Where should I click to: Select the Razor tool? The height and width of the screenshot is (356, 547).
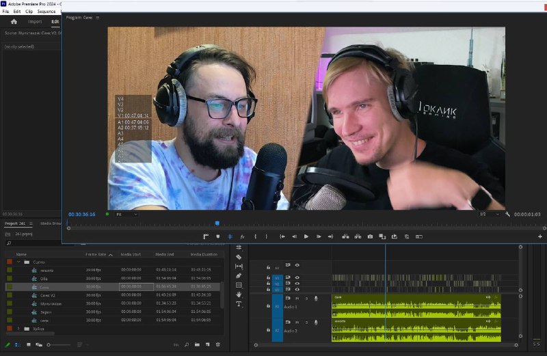[x=239, y=257]
